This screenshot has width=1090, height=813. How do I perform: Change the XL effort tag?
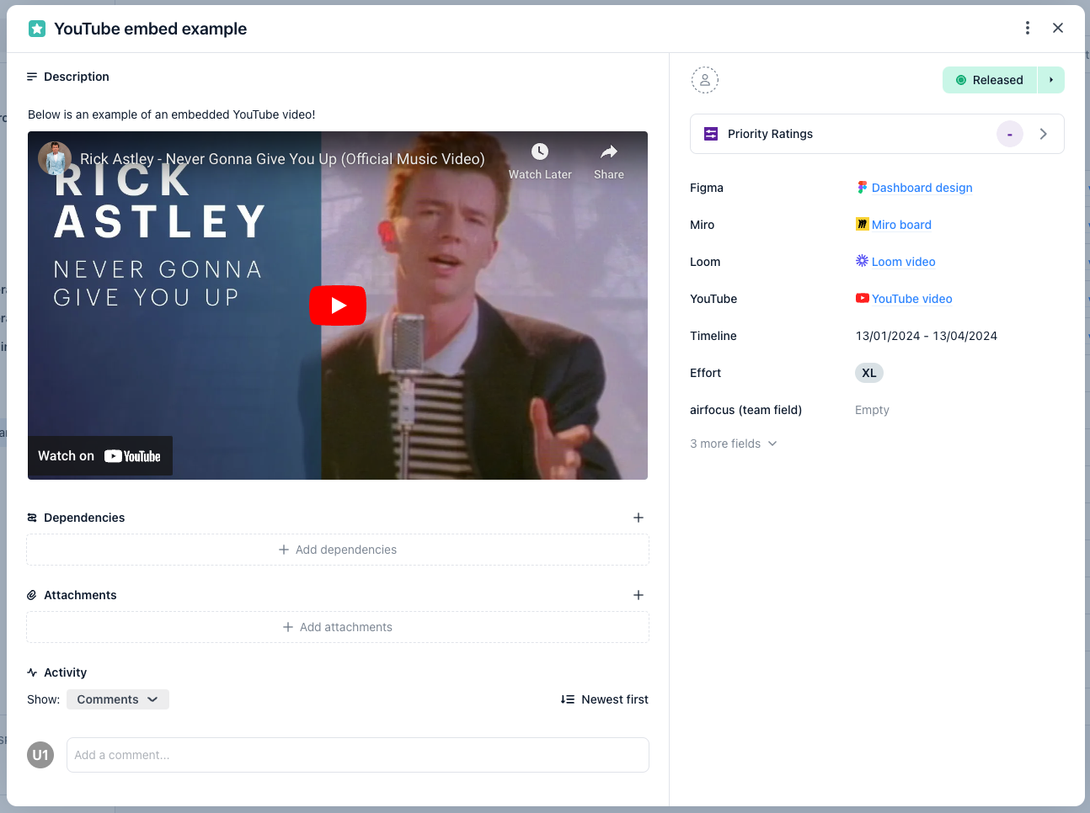[869, 373]
